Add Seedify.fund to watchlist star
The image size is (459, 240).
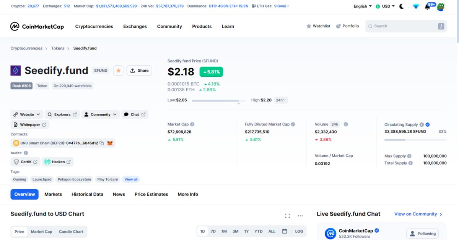(119, 71)
